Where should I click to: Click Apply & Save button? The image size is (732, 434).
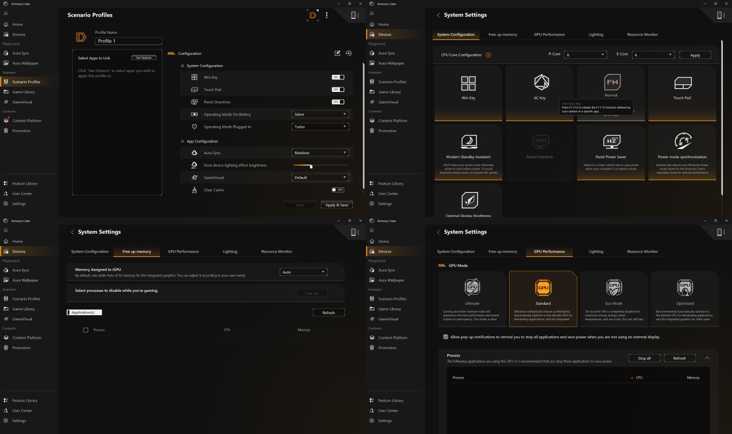337,204
